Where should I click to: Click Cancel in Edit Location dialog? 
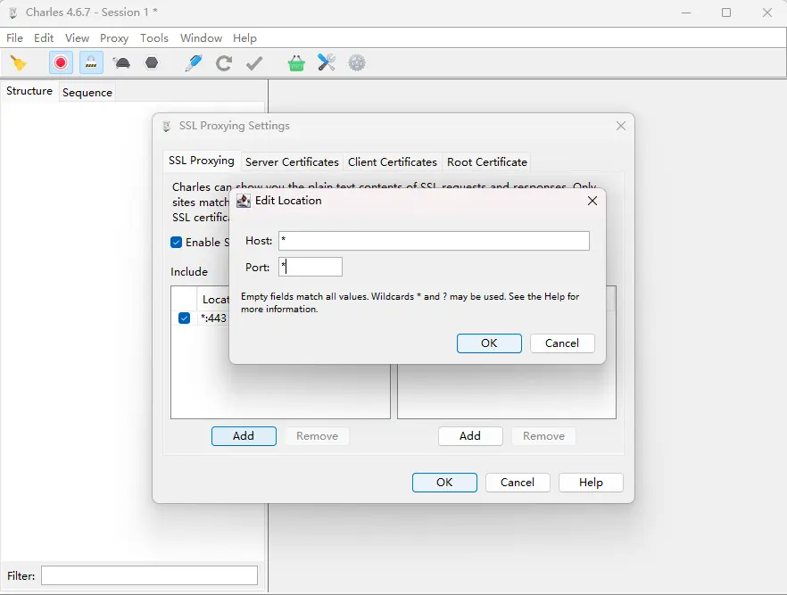pos(562,343)
